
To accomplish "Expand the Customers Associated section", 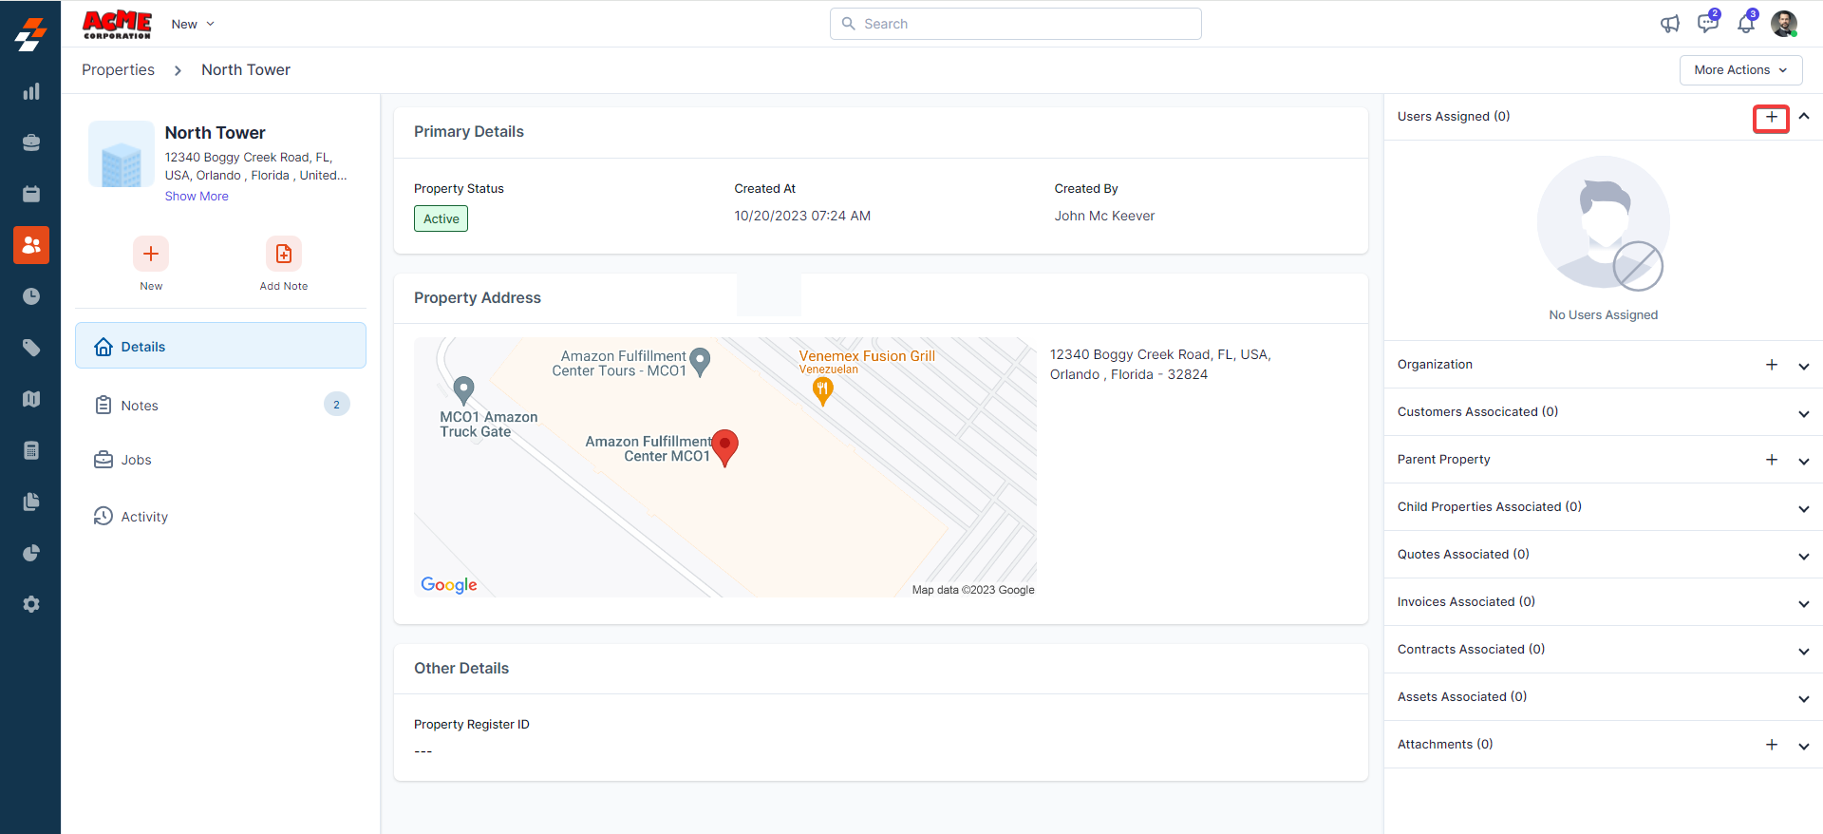I will (x=1803, y=413).
